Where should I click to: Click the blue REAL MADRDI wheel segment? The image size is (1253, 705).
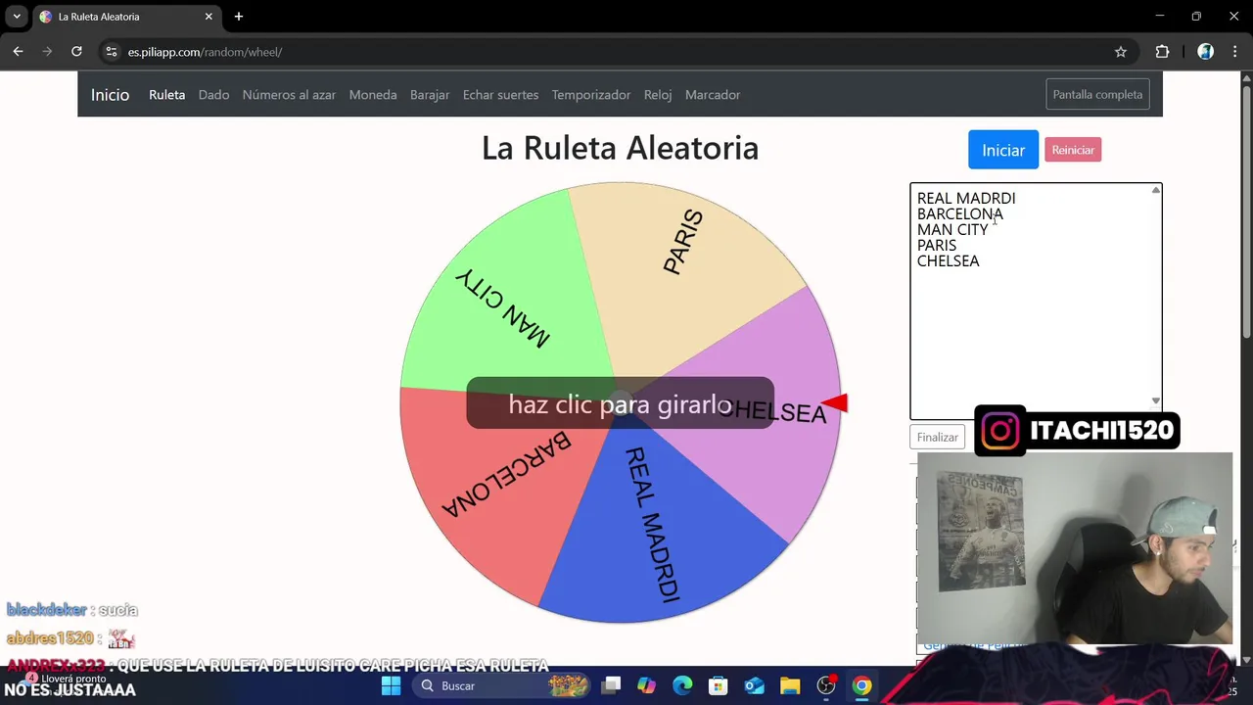point(656,529)
